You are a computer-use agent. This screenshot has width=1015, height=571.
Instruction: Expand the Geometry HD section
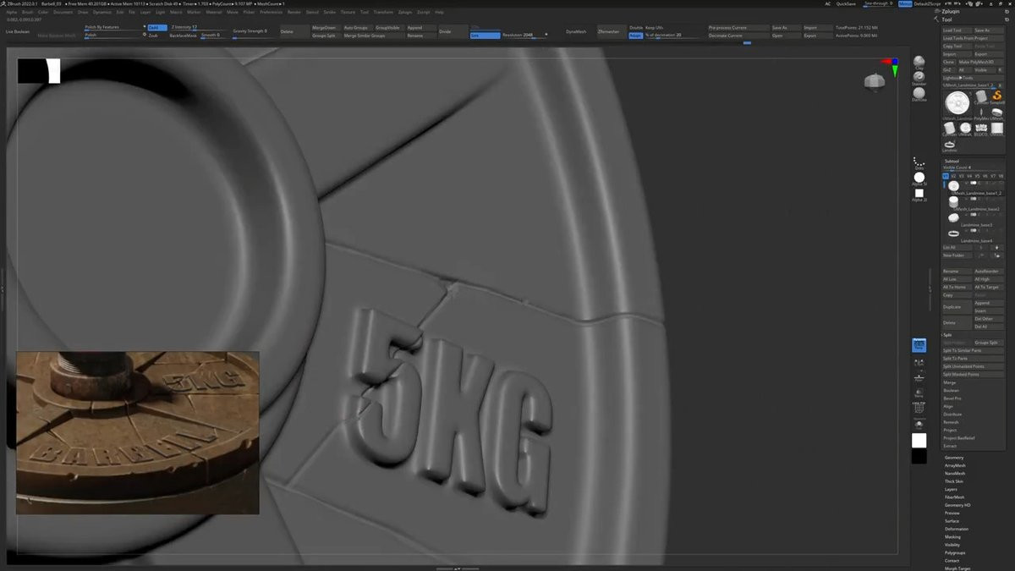click(x=957, y=505)
